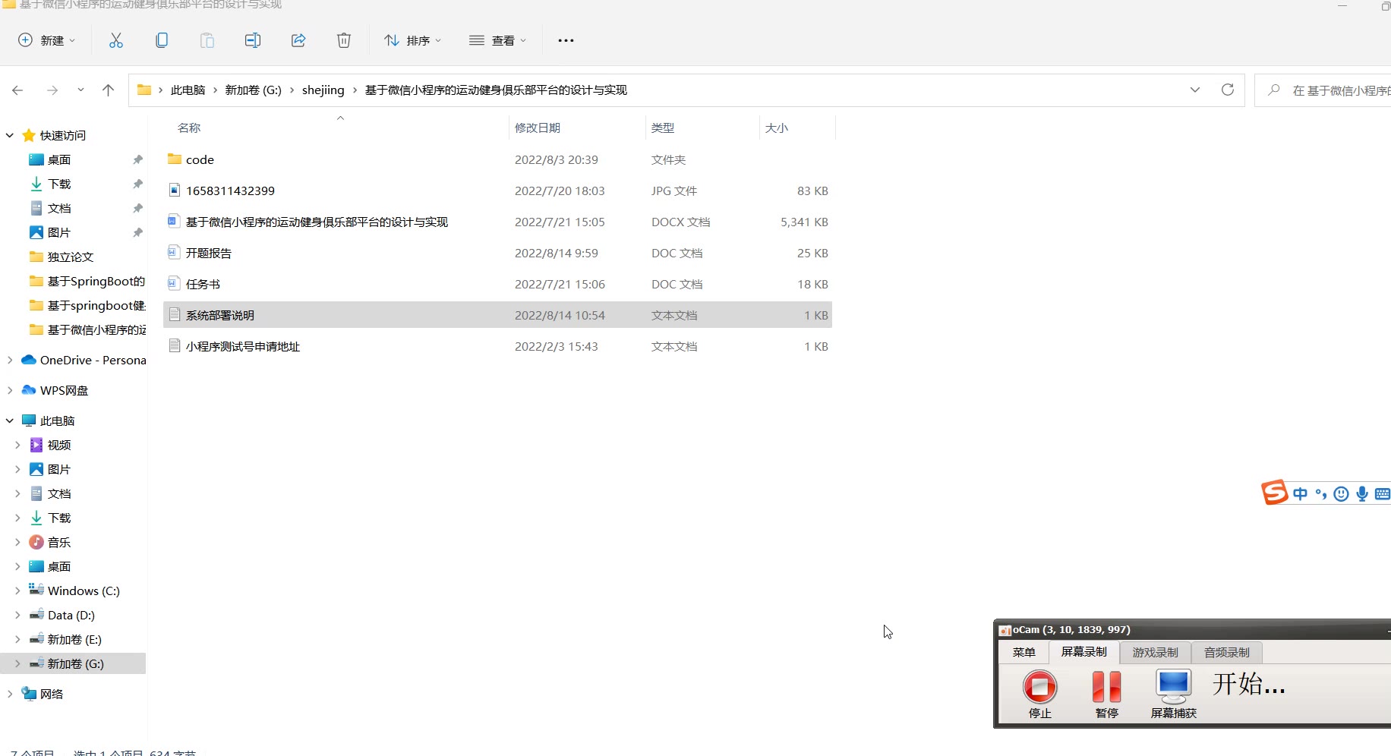Open the recent locations dropdown arrow
The width and height of the screenshot is (1391, 756).
point(80,90)
